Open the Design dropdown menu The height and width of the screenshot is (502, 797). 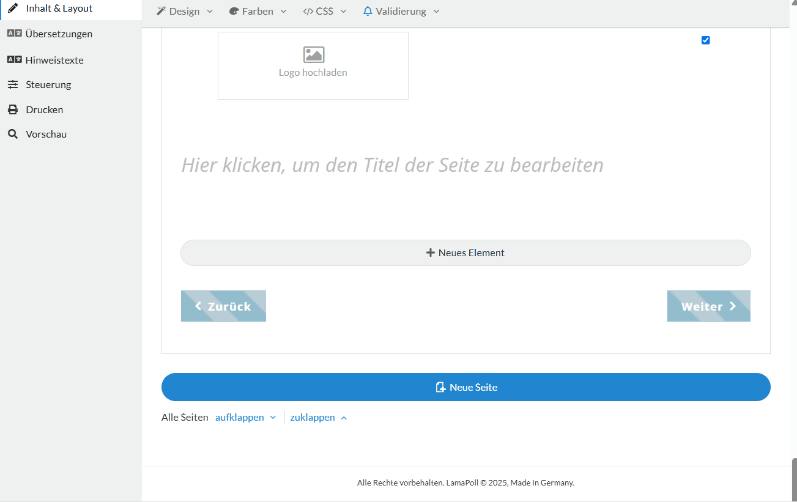point(185,11)
